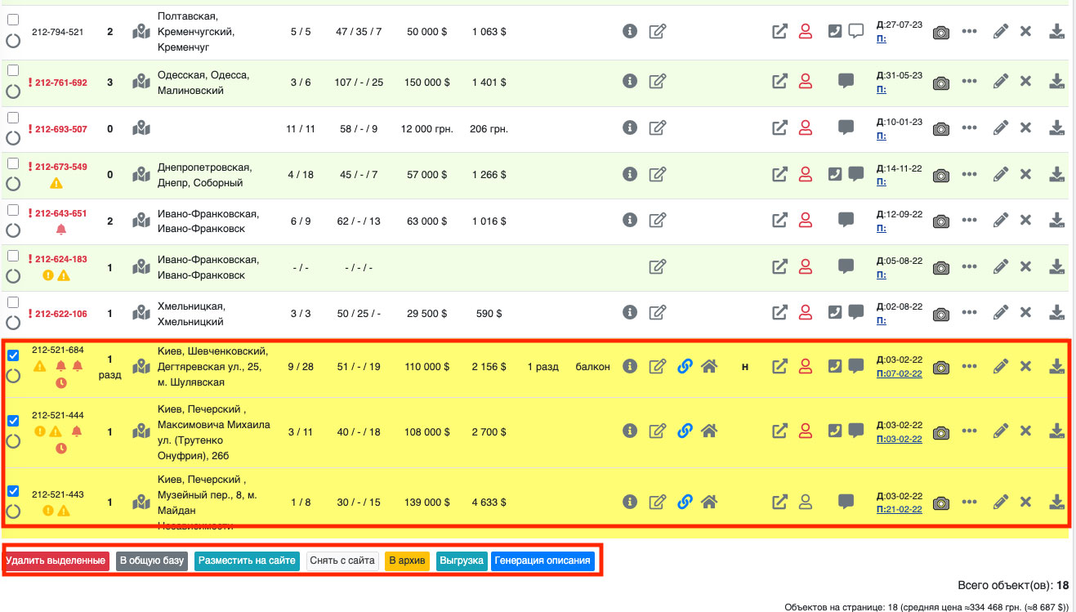
Task: Open three-dots menu for listing 212-794-521
Action: (x=969, y=32)
